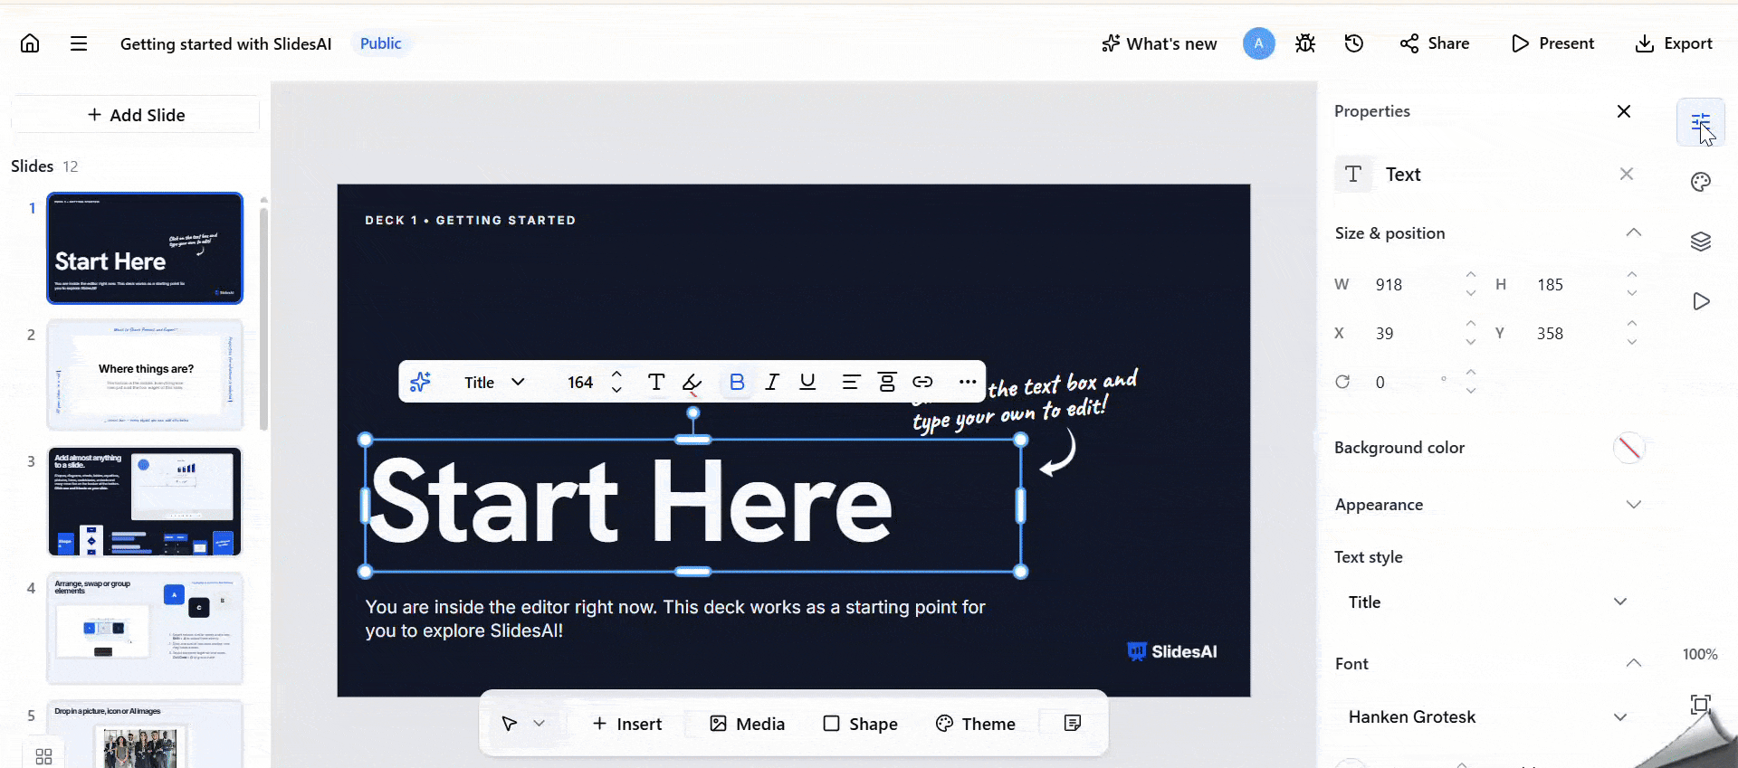Collapse the Font section
Image resolution: width=1738 pixels, height=768 pixels.
1633,663
